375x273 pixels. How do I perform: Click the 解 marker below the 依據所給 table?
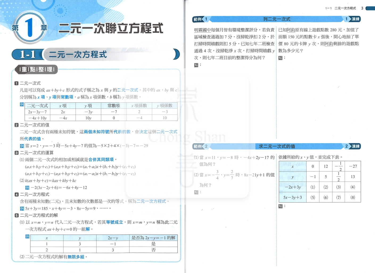280,206
